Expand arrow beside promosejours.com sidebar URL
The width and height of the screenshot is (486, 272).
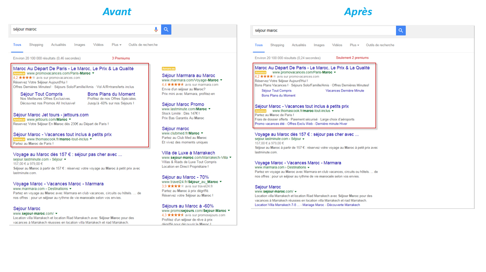pos(229,211)
